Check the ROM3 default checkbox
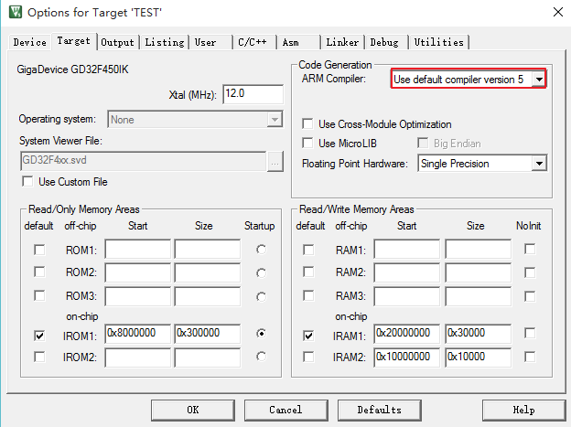This screenshot has height=427, width=571. tap(39, 295)
